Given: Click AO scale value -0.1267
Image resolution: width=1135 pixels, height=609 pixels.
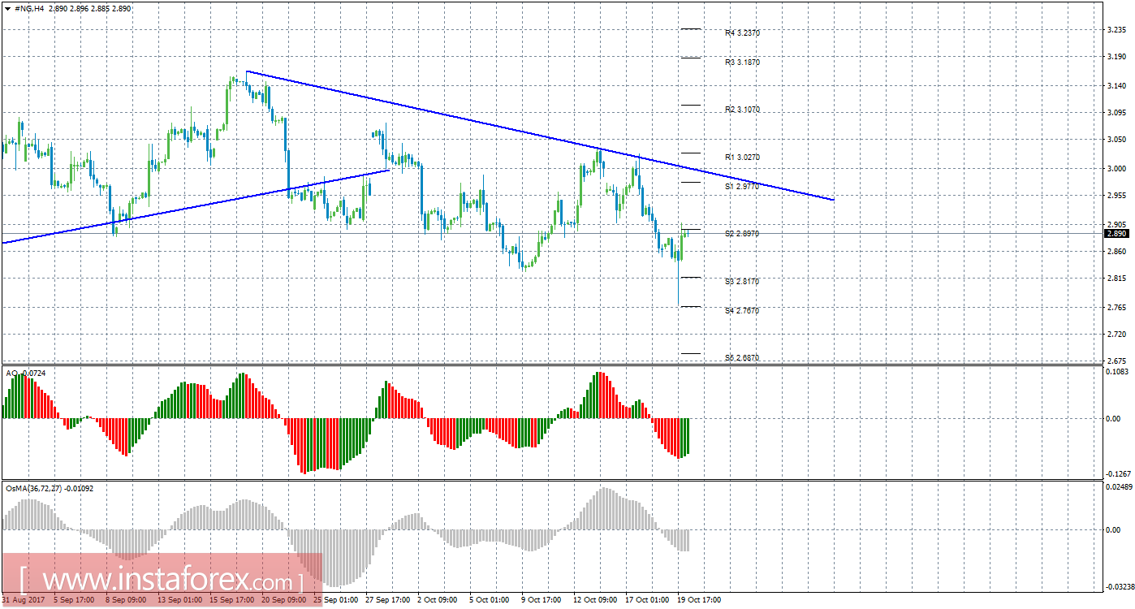Looking at the screenshot, I should pyautogui.click(x=1117, y=474).
